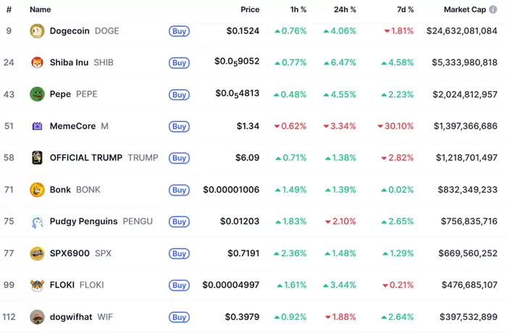Buy PEPE using its Buy button
The image size is (507, 333).
click(x=179, y=95)
